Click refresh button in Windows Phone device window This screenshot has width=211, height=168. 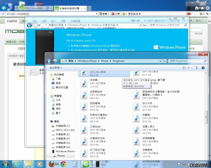pos(144,25)
